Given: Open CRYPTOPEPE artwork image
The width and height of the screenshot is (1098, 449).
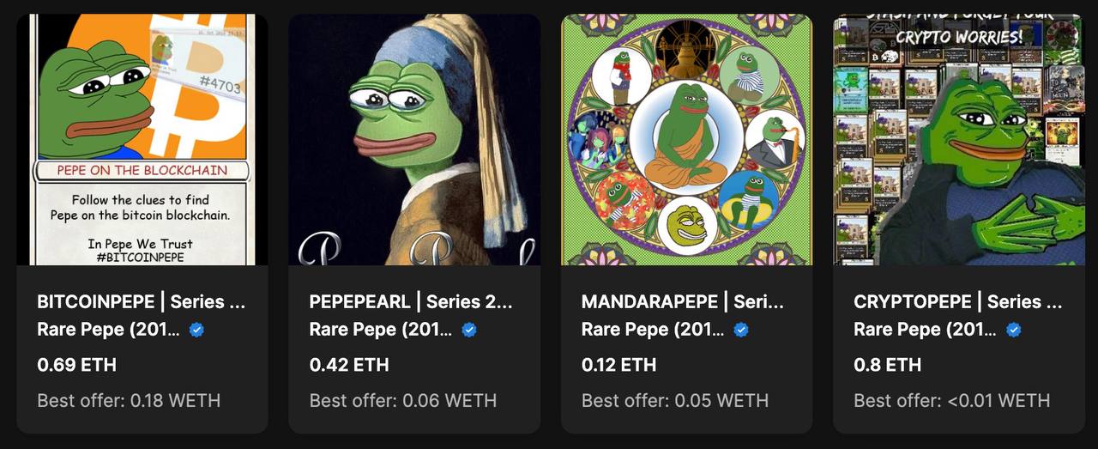Looking at the screenshot, I should pyautogui.click(x=959, y=139).
